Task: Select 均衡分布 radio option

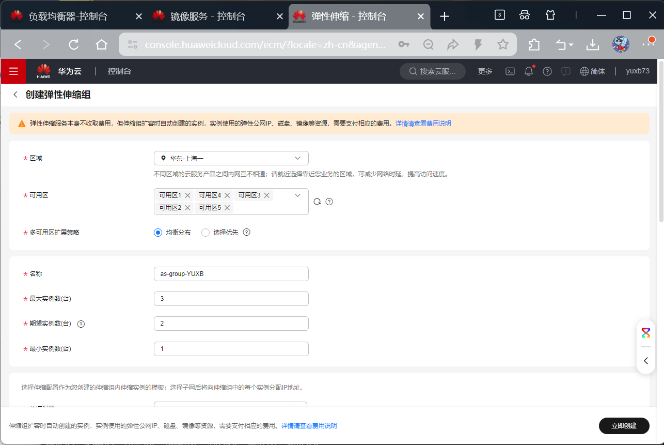Action: point(158,233)
